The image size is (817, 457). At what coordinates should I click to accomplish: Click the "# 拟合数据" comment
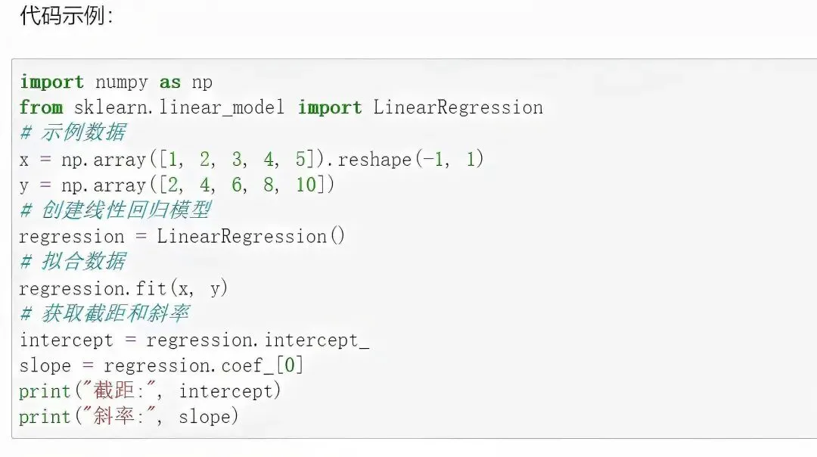click(x=73, y=262)
